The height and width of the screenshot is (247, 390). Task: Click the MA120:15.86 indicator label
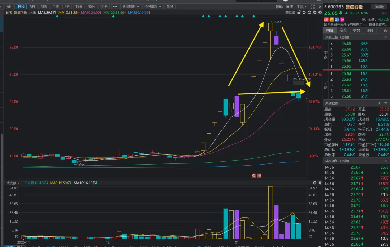pyautogui.click(x=114, y=12)
